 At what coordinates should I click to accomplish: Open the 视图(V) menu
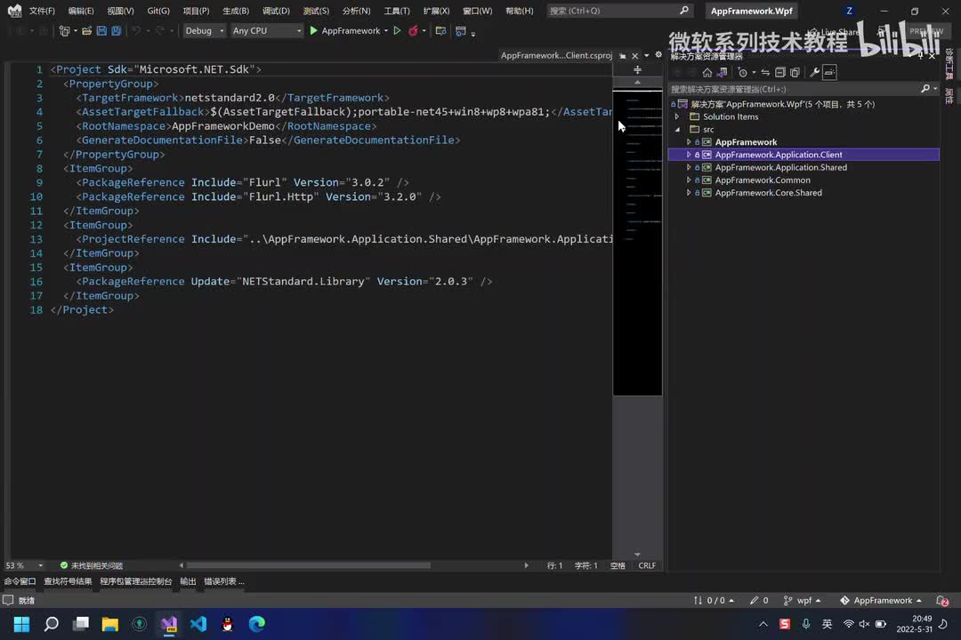pos(120,11)
